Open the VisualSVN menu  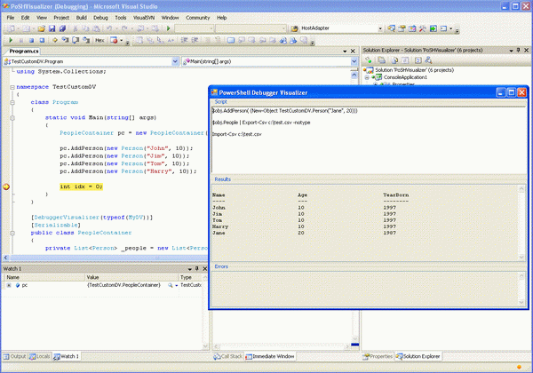(144, 18)
